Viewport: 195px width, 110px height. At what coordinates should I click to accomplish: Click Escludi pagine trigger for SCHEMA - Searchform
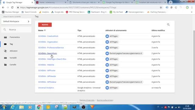pyautogui.click(x=124, y=53)
